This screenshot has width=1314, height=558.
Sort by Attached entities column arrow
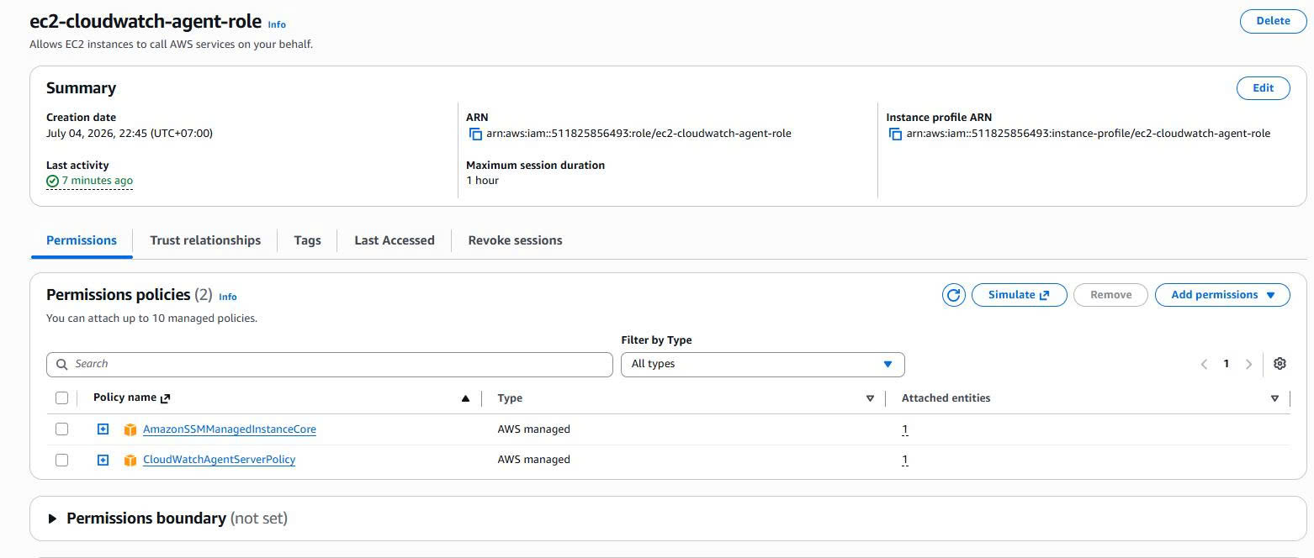[1274, 398]
